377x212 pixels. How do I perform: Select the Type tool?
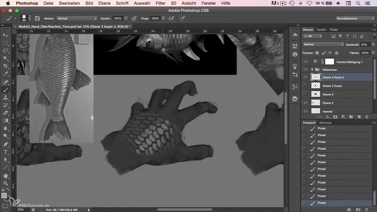pyautogui.click(x=6, y=152)
